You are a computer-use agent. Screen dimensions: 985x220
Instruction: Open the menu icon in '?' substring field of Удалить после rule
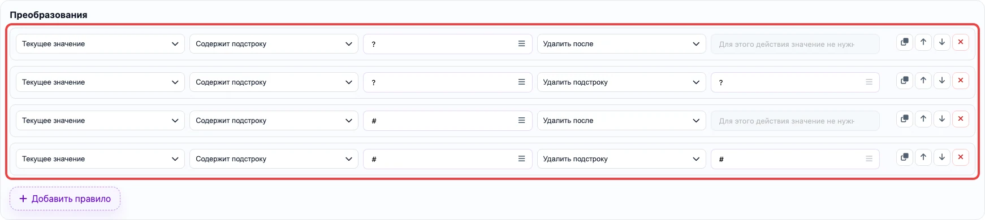(521, 43)
